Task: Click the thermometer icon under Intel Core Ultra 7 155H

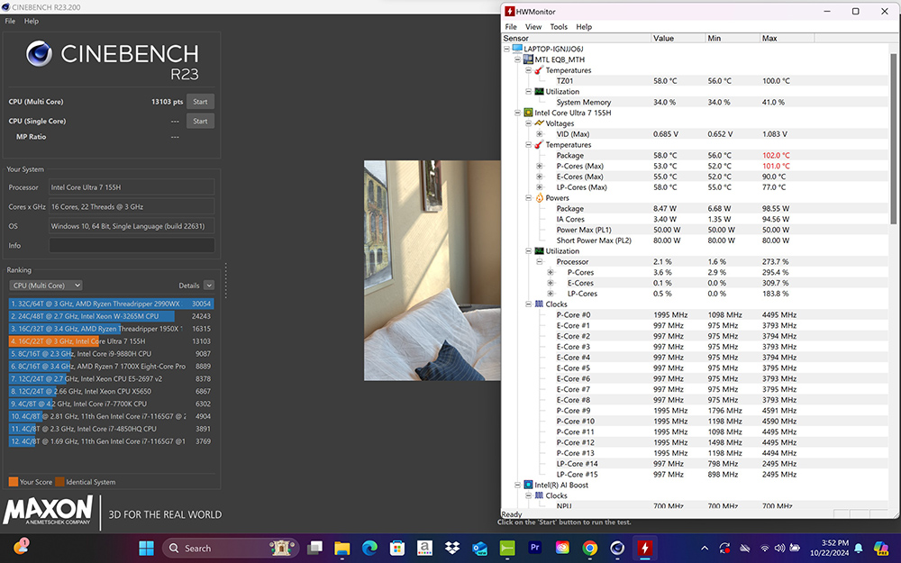Action: (x=539, y=145)
